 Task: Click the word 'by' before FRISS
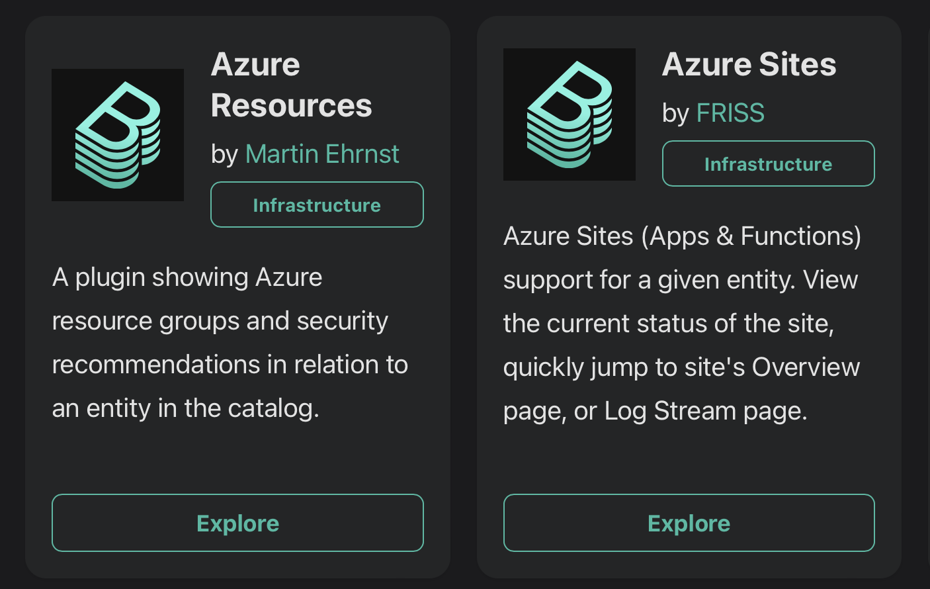676,114
